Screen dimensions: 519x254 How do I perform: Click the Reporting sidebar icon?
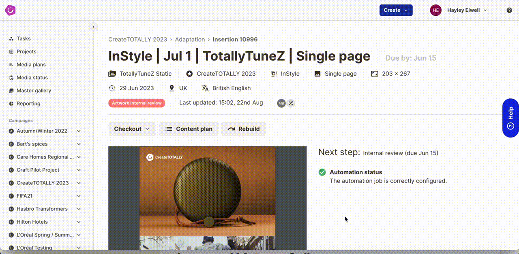coord(11,104)
